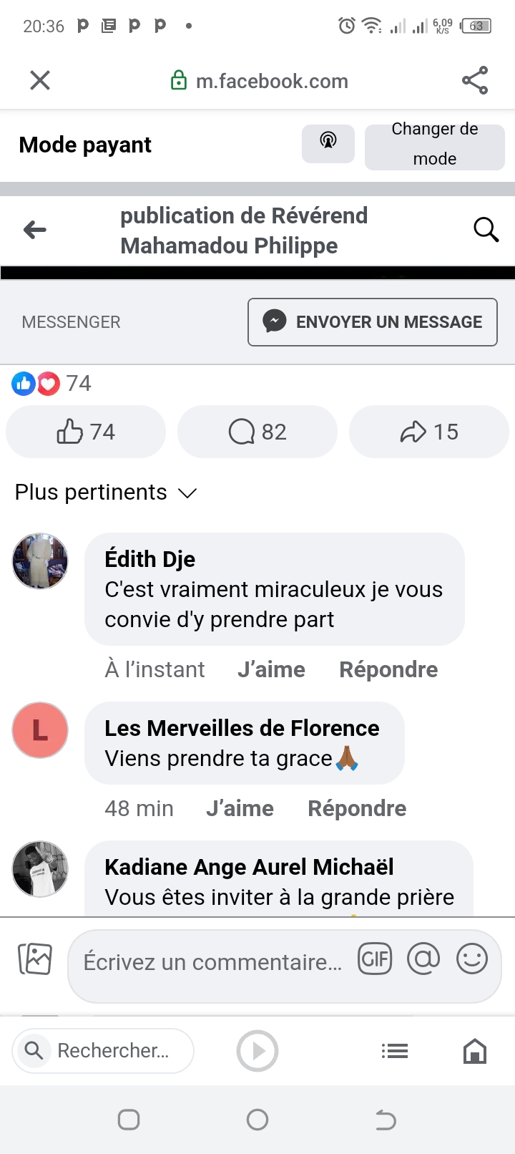Open search with the magnifier icon
The height and width of the screenshot is (1154, 515).
(486, 230)
